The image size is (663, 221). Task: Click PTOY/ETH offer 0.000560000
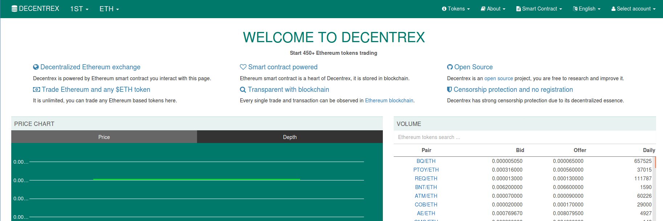pyautogui.click(x=568, y=170)
